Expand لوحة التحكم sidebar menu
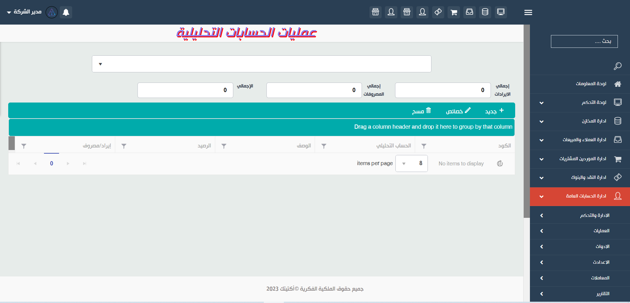Image resolution: width=630 pixels, height=303 pixels. click(580, 103)
